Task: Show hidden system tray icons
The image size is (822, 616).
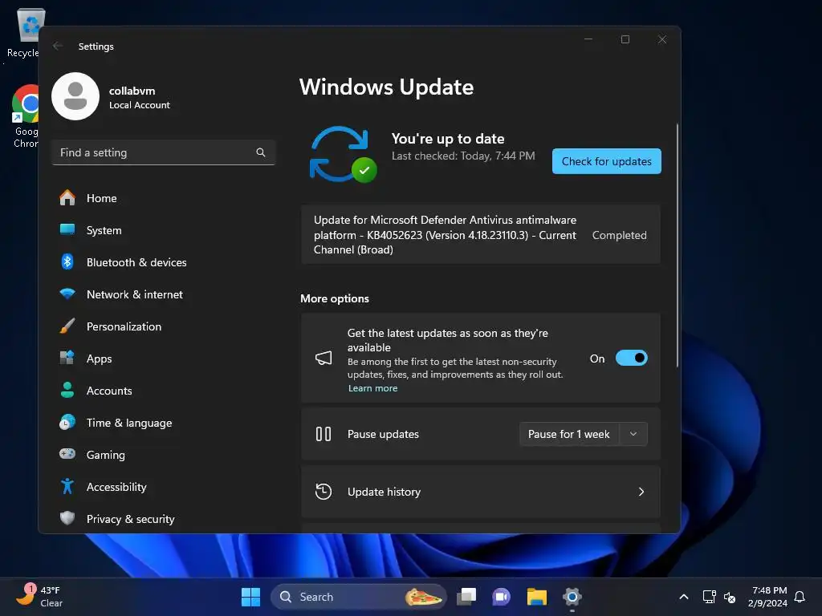Action: [684, 597]
